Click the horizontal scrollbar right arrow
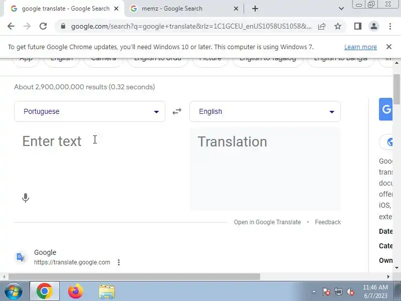The width and height of the screenshot is (401, 301). point(388,277)
